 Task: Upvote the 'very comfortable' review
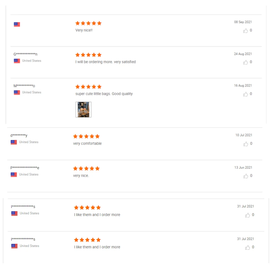(x=246, y=144)
